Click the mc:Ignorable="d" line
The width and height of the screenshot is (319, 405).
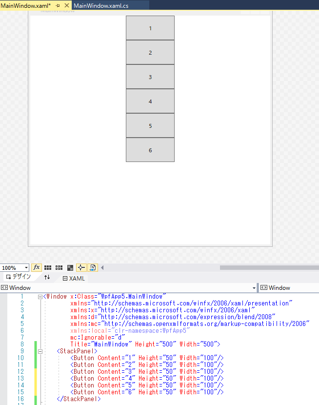click(x=98, y=338)
